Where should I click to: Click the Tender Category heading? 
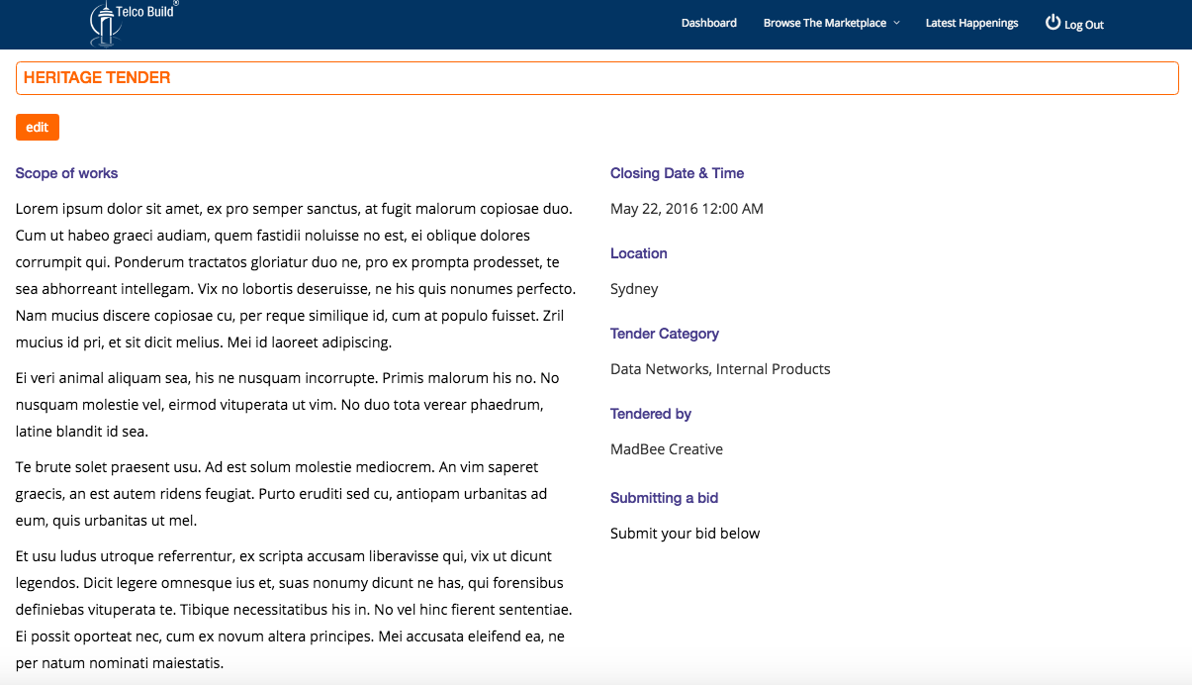pos(665,334)
